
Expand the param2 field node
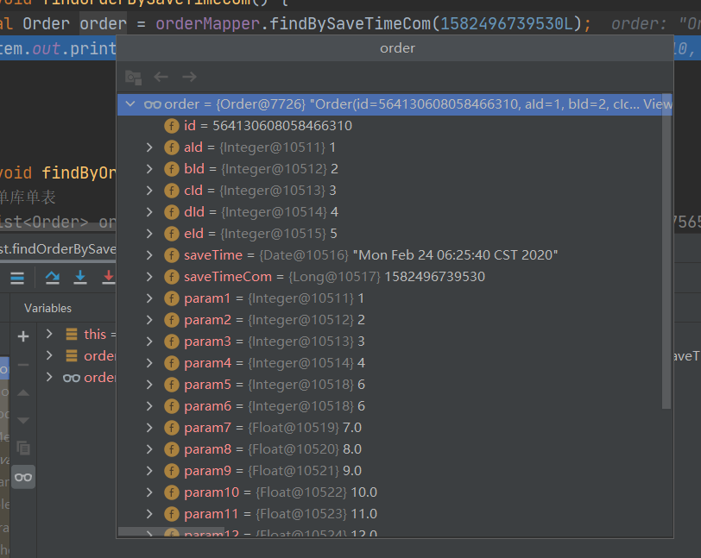(149, 320)
